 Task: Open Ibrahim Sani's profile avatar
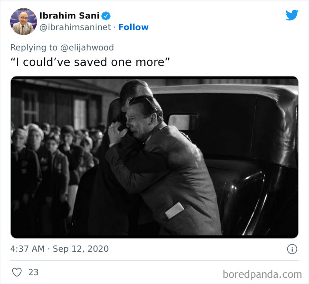pyautogui.click(x=23, y=21)
